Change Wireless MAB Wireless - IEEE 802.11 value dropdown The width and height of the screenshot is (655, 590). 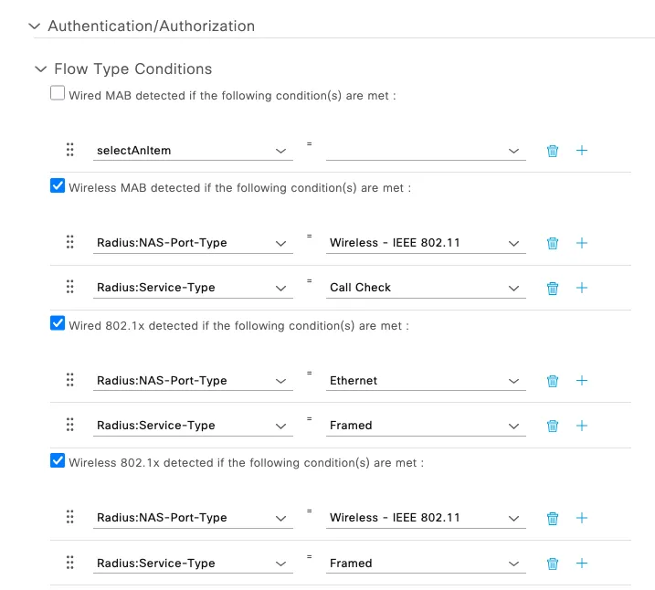pyautogui.click(x=426, y=243)
